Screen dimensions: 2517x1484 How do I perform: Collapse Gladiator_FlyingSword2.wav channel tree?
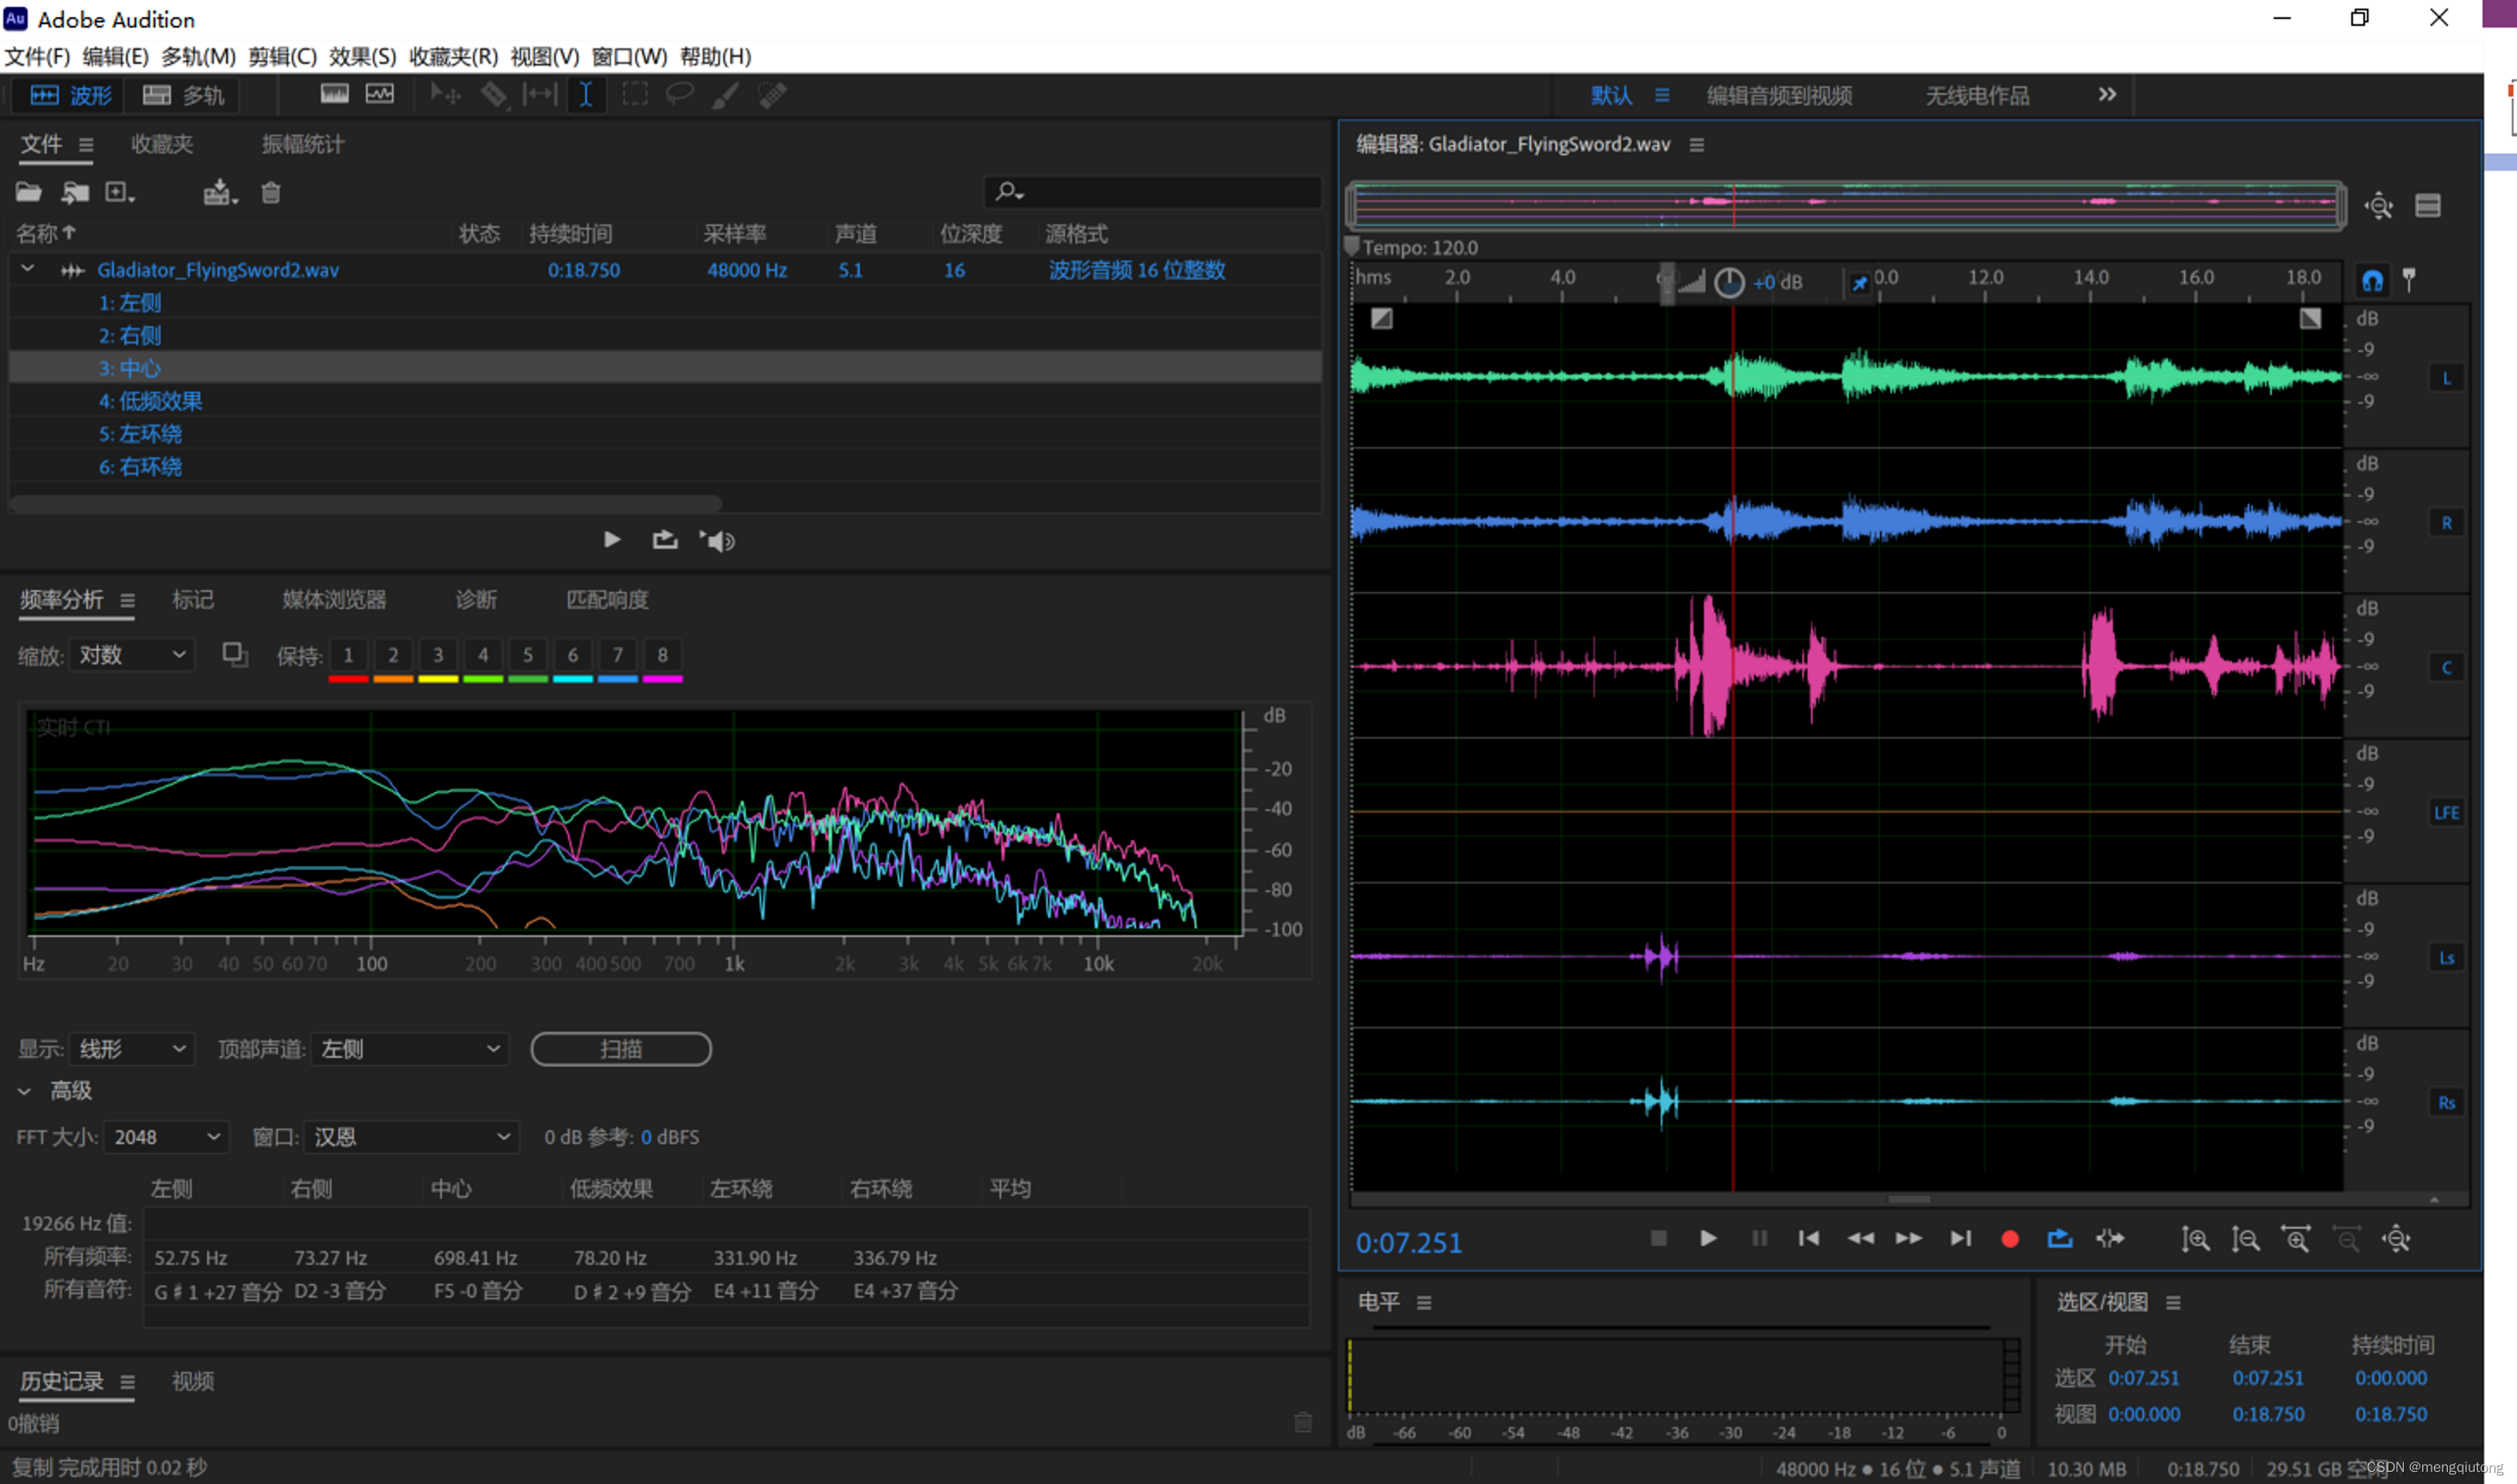pyautogui.click(x=28, y=269)
